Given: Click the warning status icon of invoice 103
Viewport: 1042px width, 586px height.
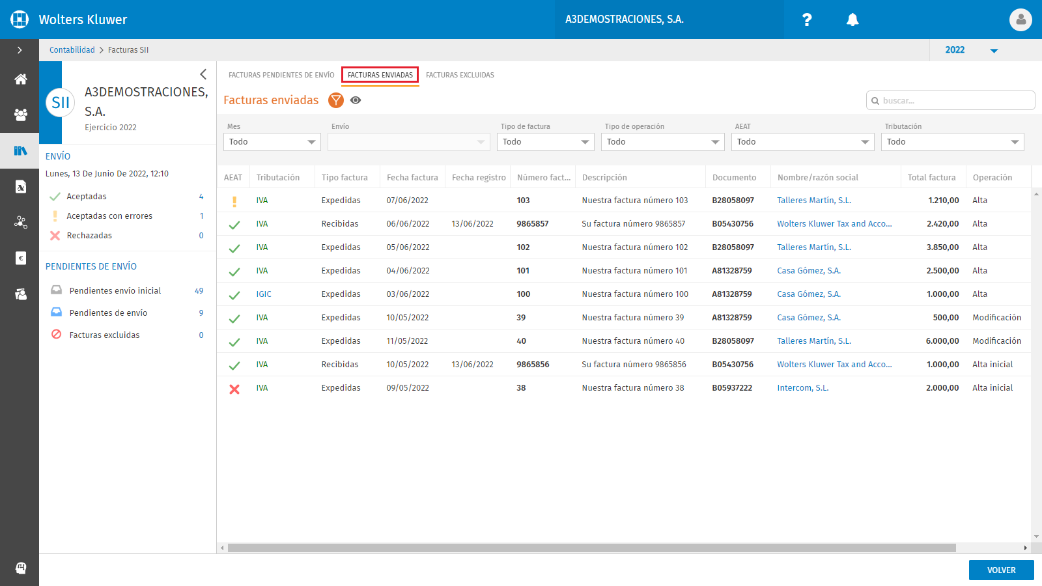Looking at the screenshot, I should coord(234,201).
